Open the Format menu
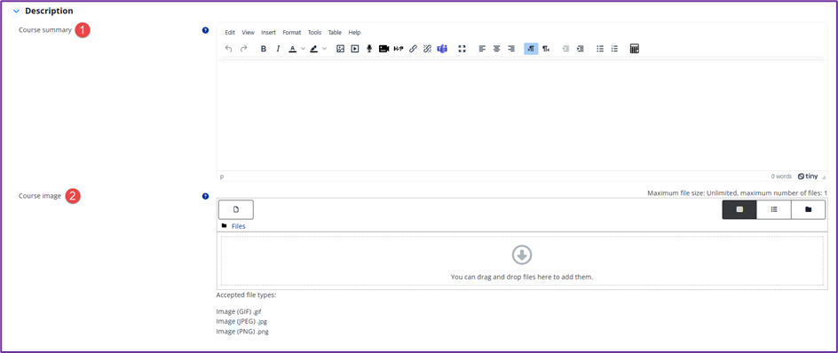838x353 pixels. [x=292, y=33]
